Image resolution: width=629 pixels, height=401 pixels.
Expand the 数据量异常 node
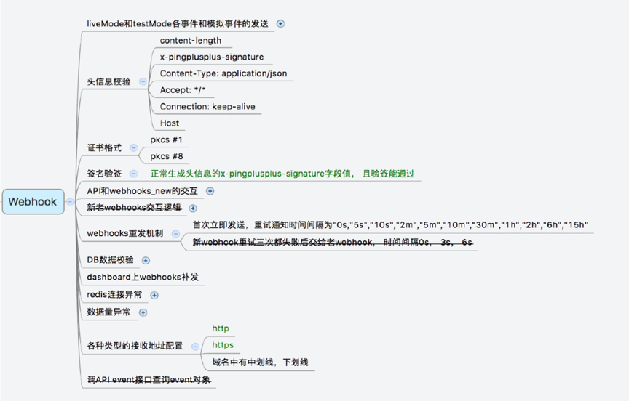(x=143, y=312)
